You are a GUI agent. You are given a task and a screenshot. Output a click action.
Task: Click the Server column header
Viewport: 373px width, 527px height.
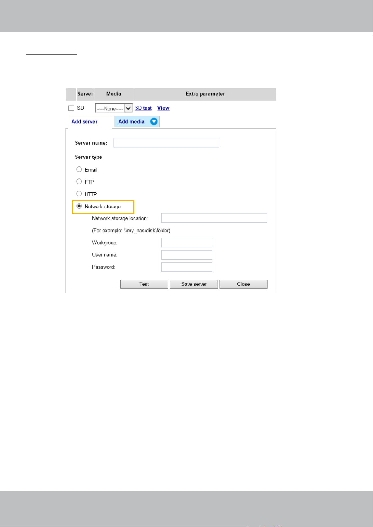click(85, 94)
